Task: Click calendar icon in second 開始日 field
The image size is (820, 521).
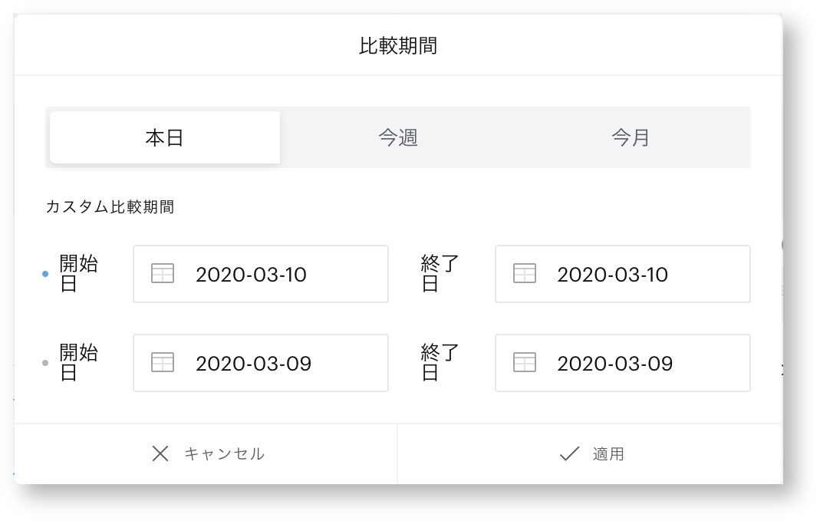Action: pos(163,362)
